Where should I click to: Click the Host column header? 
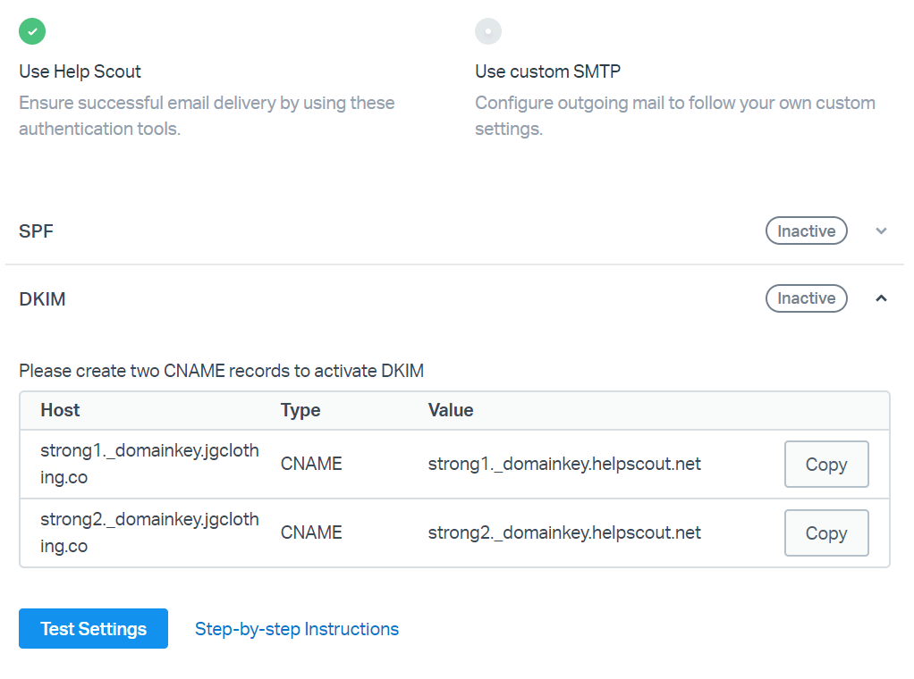[x=60, y=410]
